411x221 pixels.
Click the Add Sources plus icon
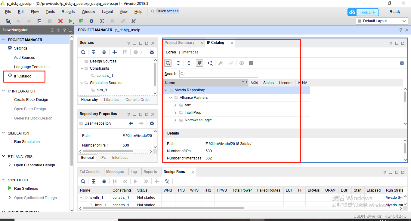115,52
